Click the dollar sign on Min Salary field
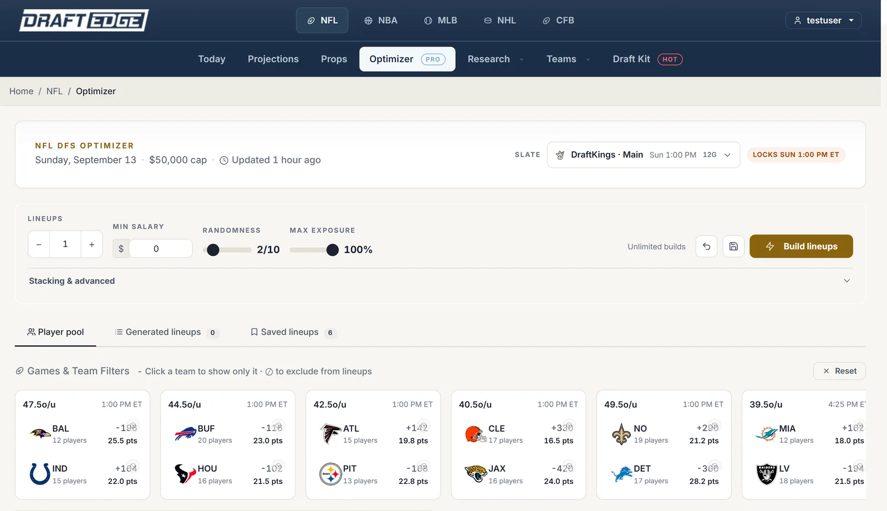 point(121,248)
